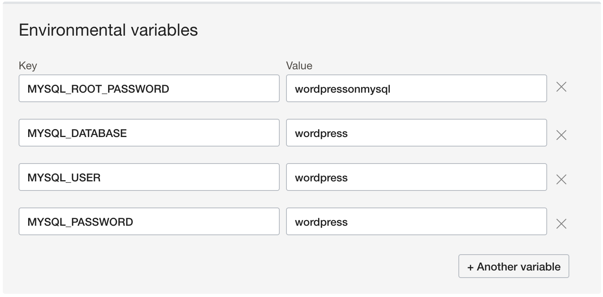Screen dimensions: 603x297
Task: Remove the MYSQL_DATABASE variable row
Action: tap(561, 135)
